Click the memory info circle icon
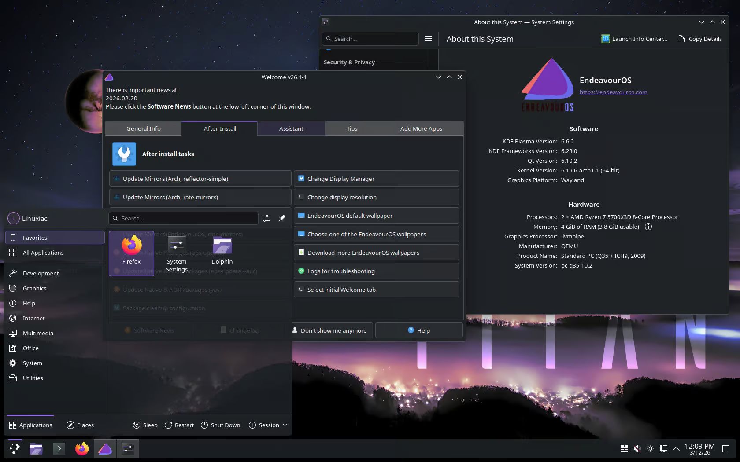 pos(648,227)
